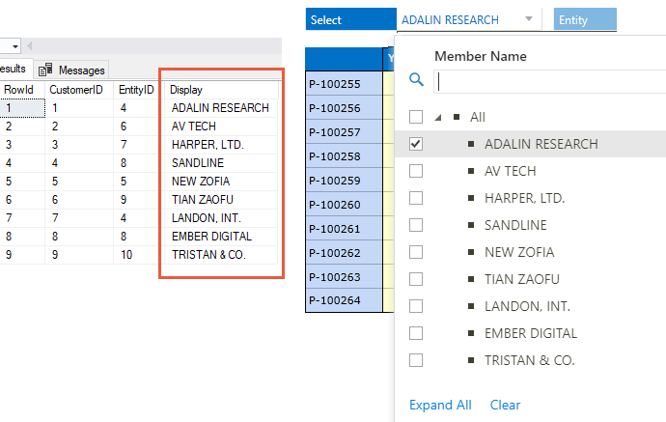This screenshot has height=422, width=666.
Task: Open the ADALIN RESEARCH dropdown arrow
Action: 528,19
